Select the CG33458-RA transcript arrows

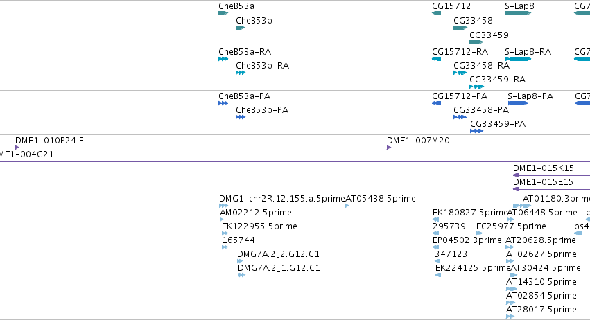point(460,73)
